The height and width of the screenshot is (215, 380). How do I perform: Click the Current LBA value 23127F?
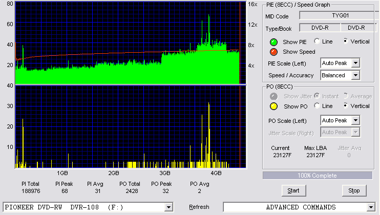point(282,155)
